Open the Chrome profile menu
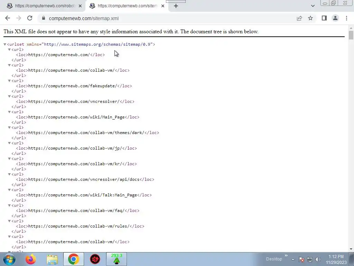 tap(335, 18)
